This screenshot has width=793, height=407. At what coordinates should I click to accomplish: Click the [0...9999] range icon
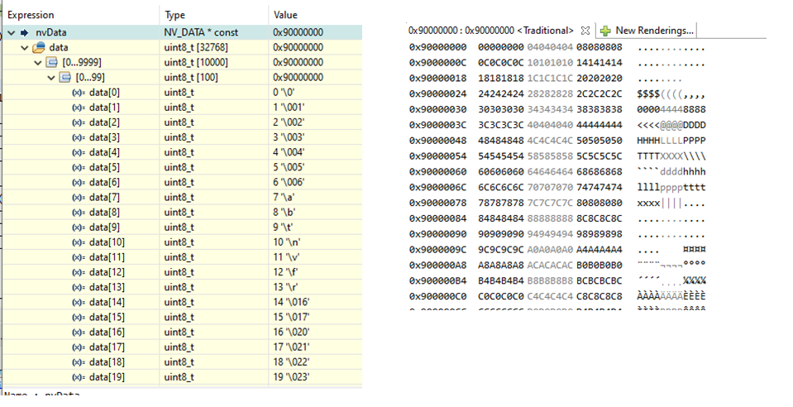click(51, 63)
